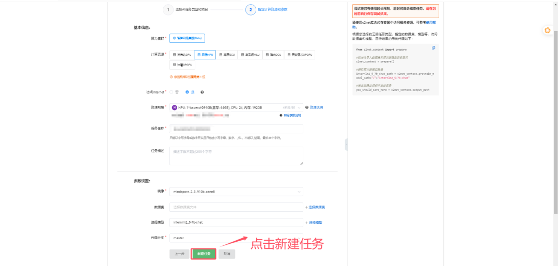
Task: Choose the 寒武纪MLU compute resource
Action: coord(250,55)
